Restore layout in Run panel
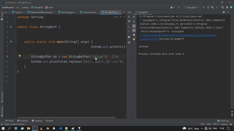The height and width of the screenshot is (131, 234). (129, 37)
